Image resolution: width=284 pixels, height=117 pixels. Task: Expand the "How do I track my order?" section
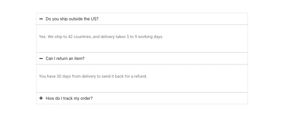[x=142, y=98]
